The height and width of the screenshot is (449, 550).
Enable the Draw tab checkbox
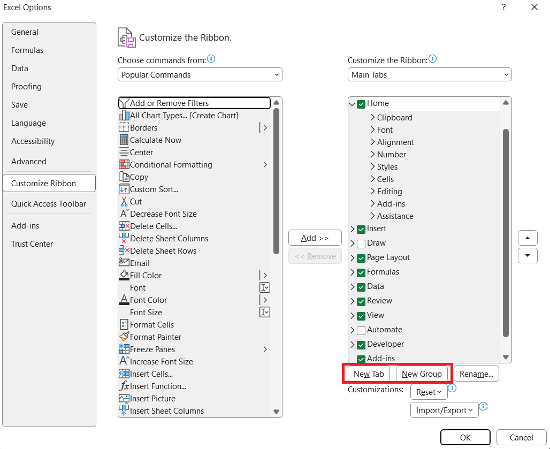pyautogui.click(x=361, y=244)
